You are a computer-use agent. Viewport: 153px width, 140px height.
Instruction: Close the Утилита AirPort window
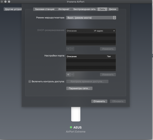pos(2,2)
